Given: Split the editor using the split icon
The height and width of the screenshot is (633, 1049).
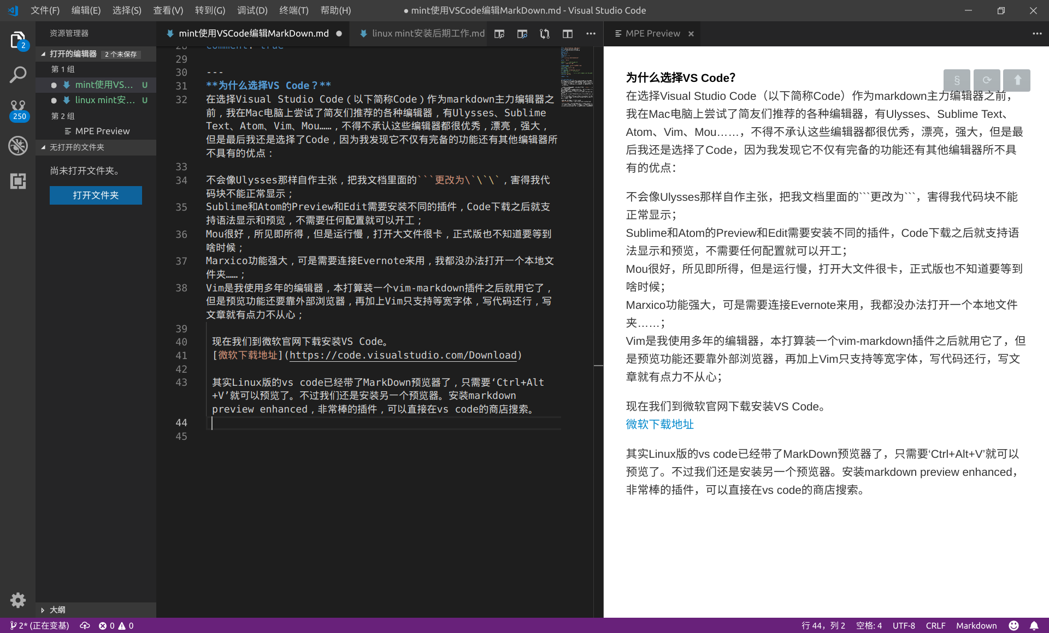Looking at the screenshot, I should (567, 33).
